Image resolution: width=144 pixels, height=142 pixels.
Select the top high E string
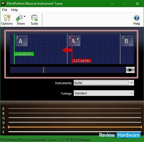[x=75, y=108]
